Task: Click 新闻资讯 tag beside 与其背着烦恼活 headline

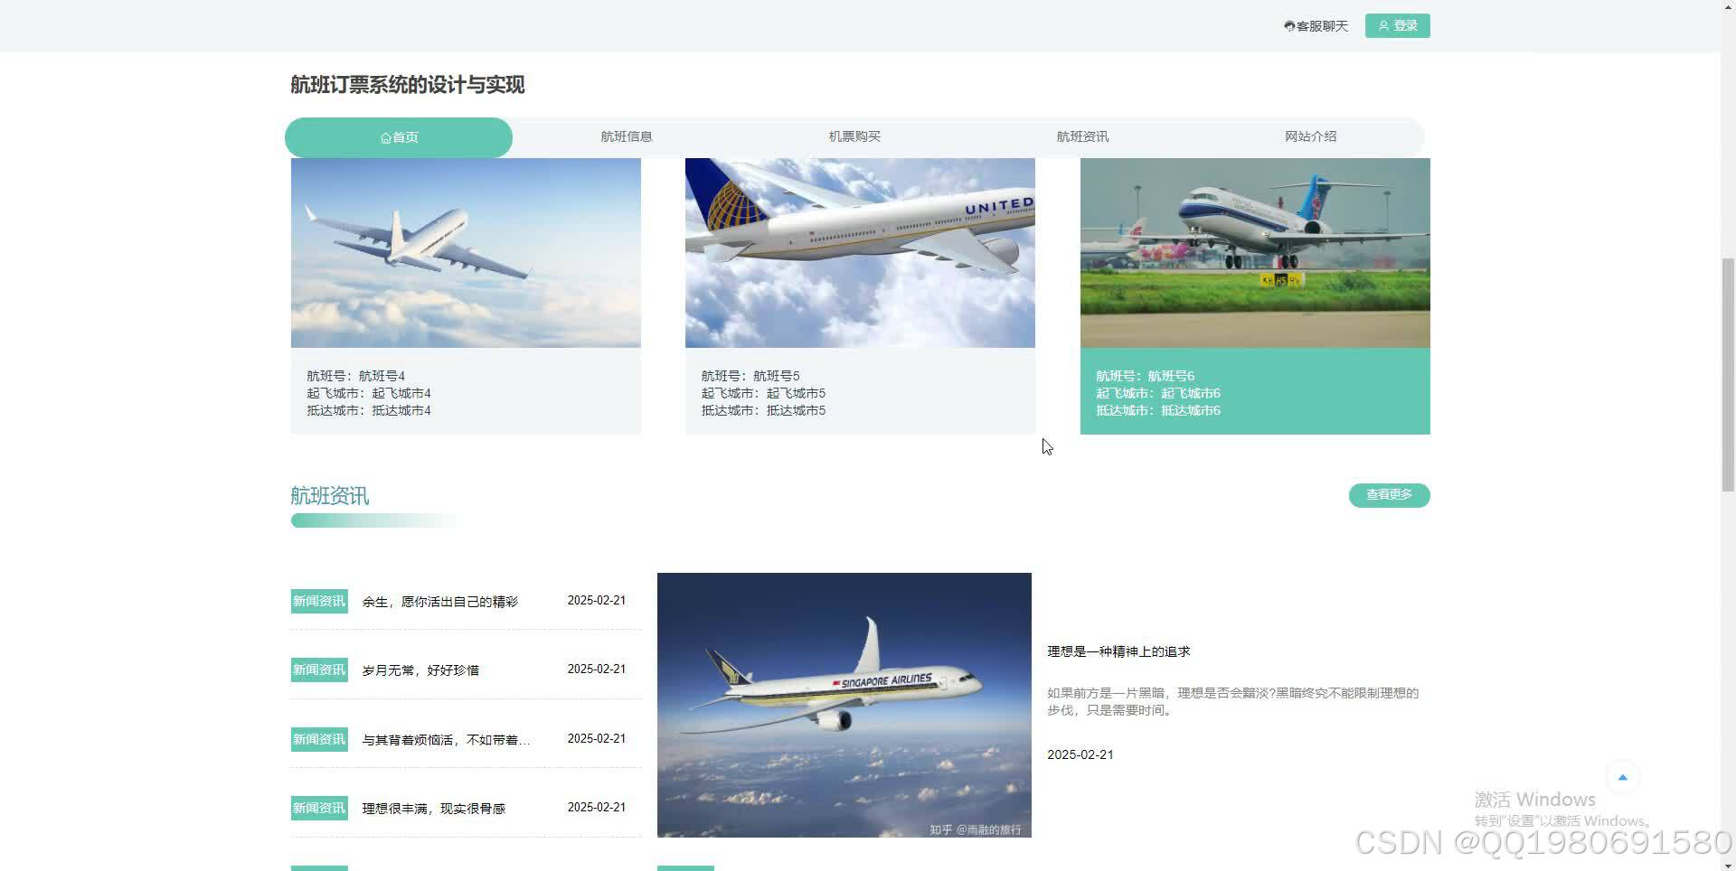Action: (x=319, y=740)
